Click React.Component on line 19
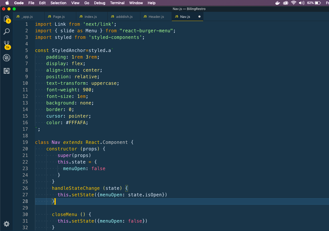The width and height of the screenshot is (329, 231). tap(107, 142)
